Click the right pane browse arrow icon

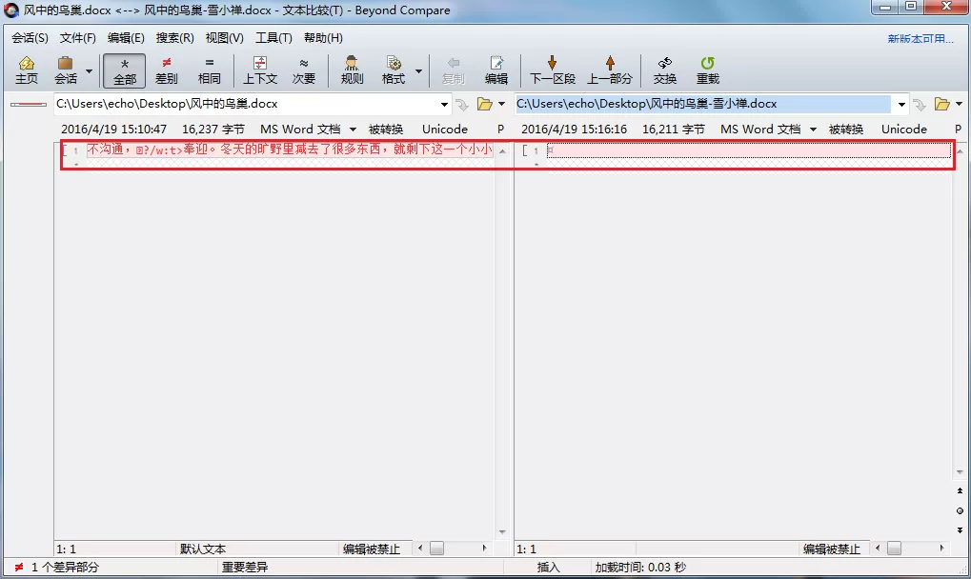pyautogui.click(x=920, y=105)
